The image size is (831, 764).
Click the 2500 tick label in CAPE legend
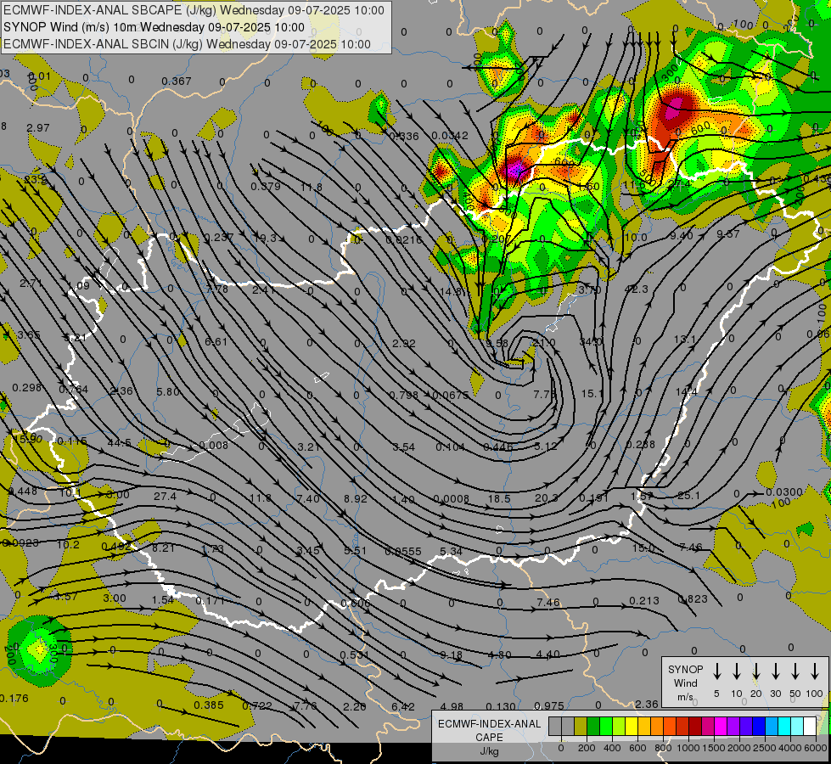[765, 748]
